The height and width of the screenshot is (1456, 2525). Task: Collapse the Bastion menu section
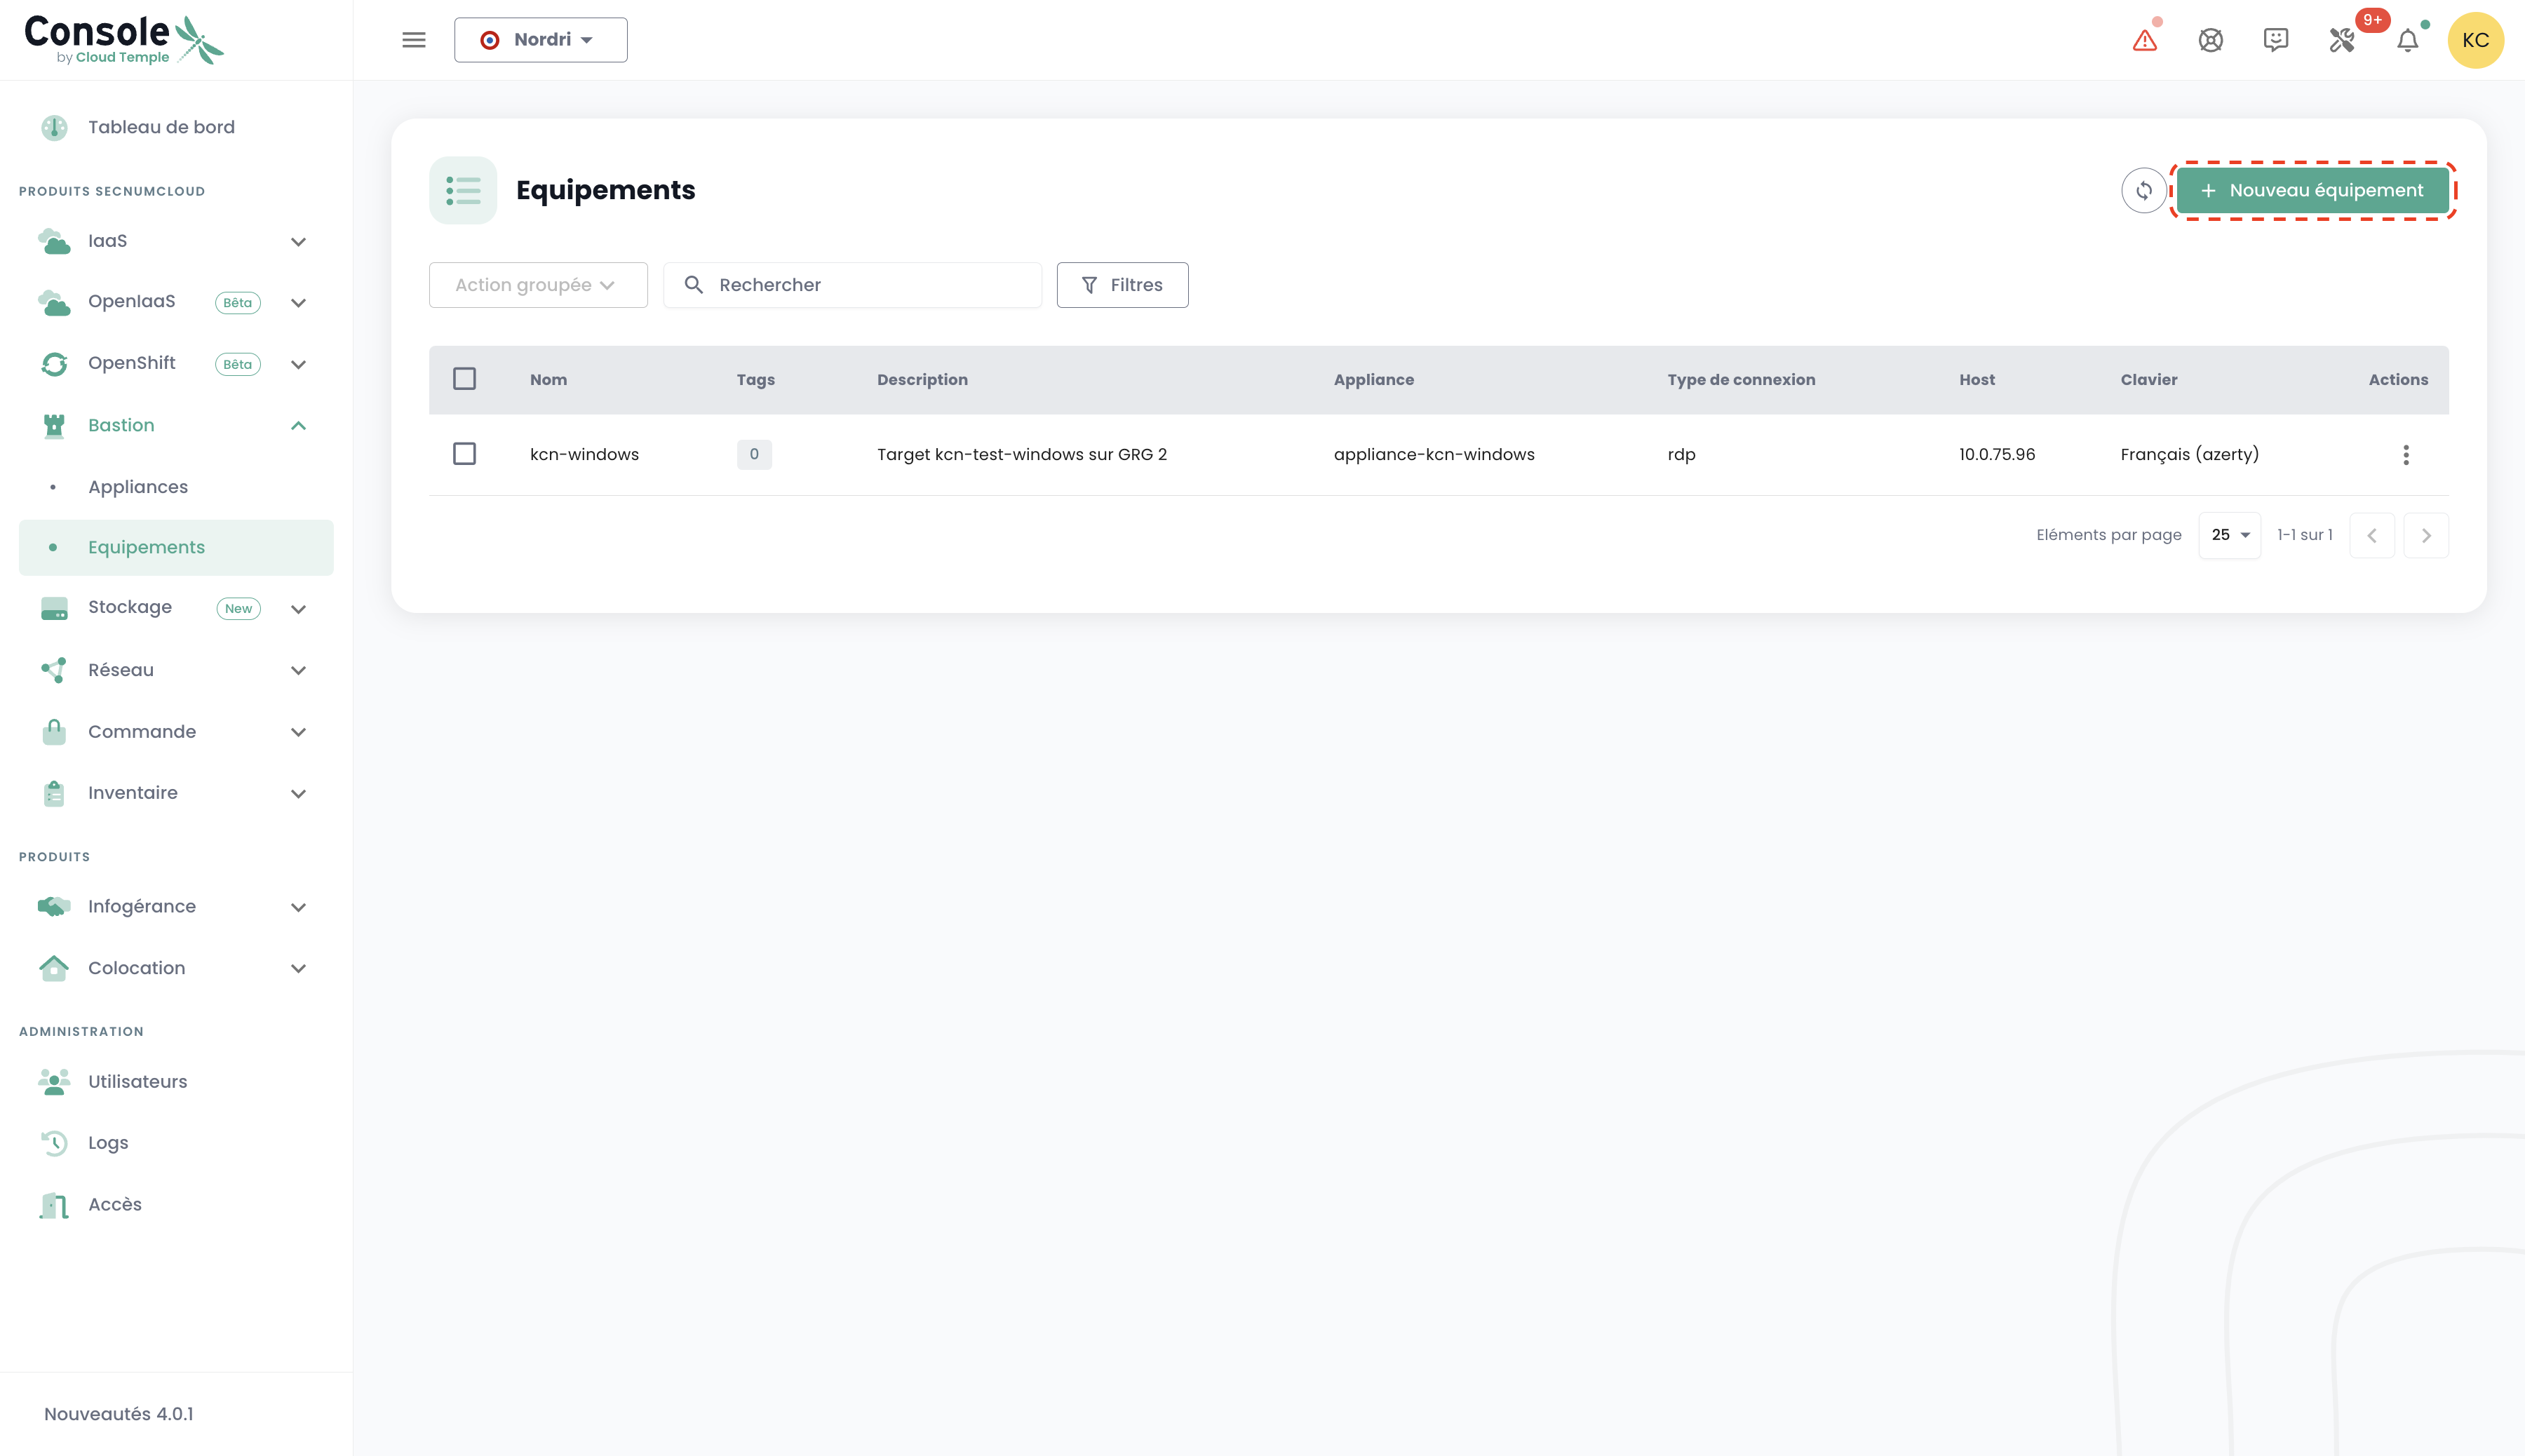tap(298, 426)
